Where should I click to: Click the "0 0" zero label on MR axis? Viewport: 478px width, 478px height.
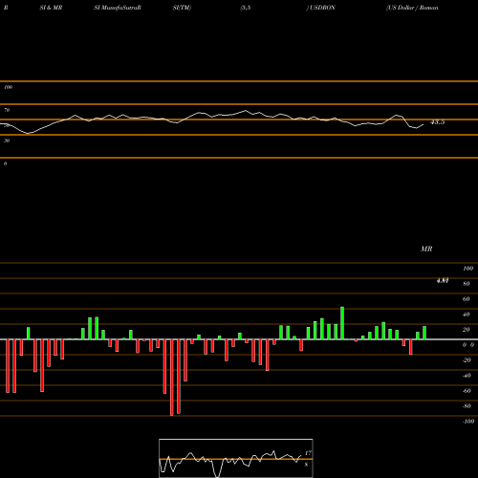(x=468, y=345)
